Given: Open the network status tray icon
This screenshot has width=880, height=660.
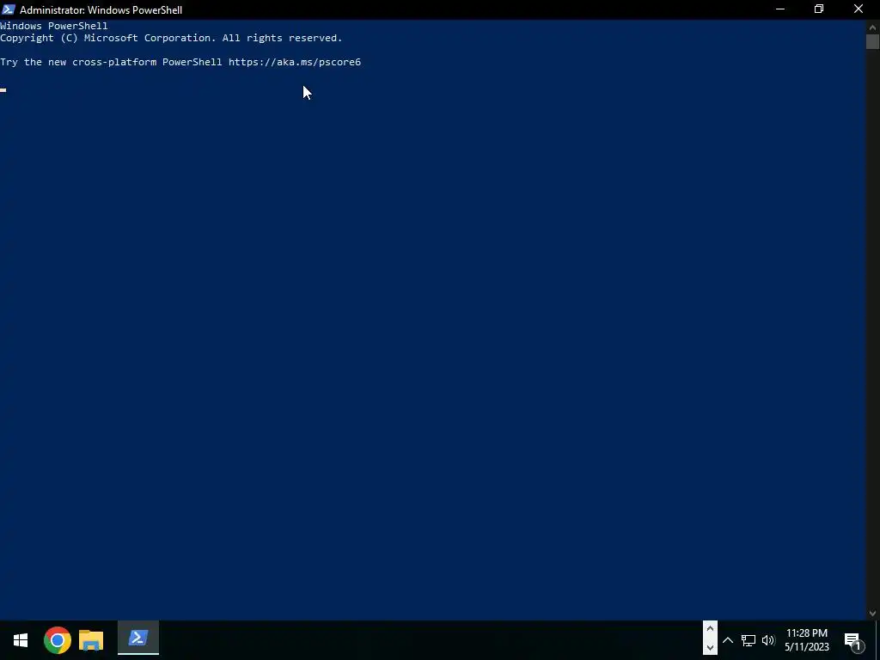Looking at the screenshot, I should [749, 640].
